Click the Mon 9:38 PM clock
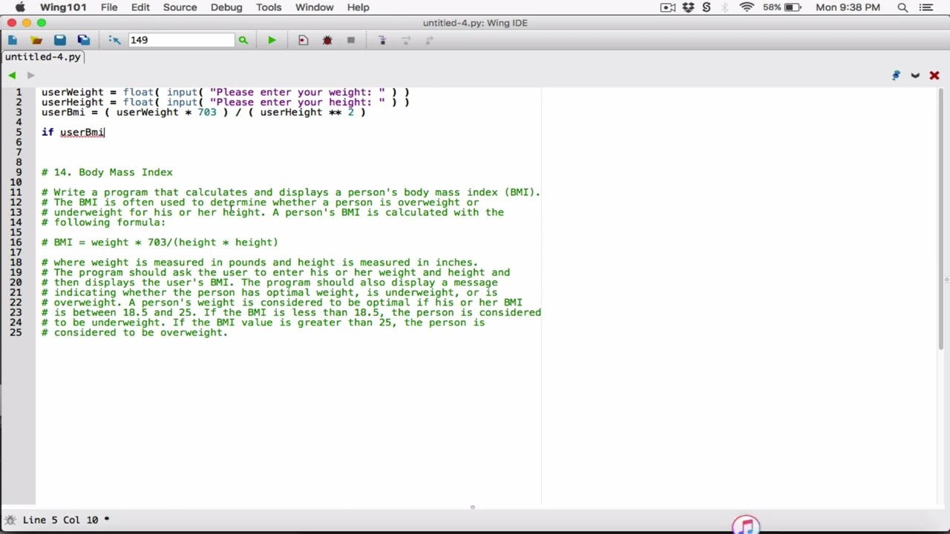 click(848, 7)
